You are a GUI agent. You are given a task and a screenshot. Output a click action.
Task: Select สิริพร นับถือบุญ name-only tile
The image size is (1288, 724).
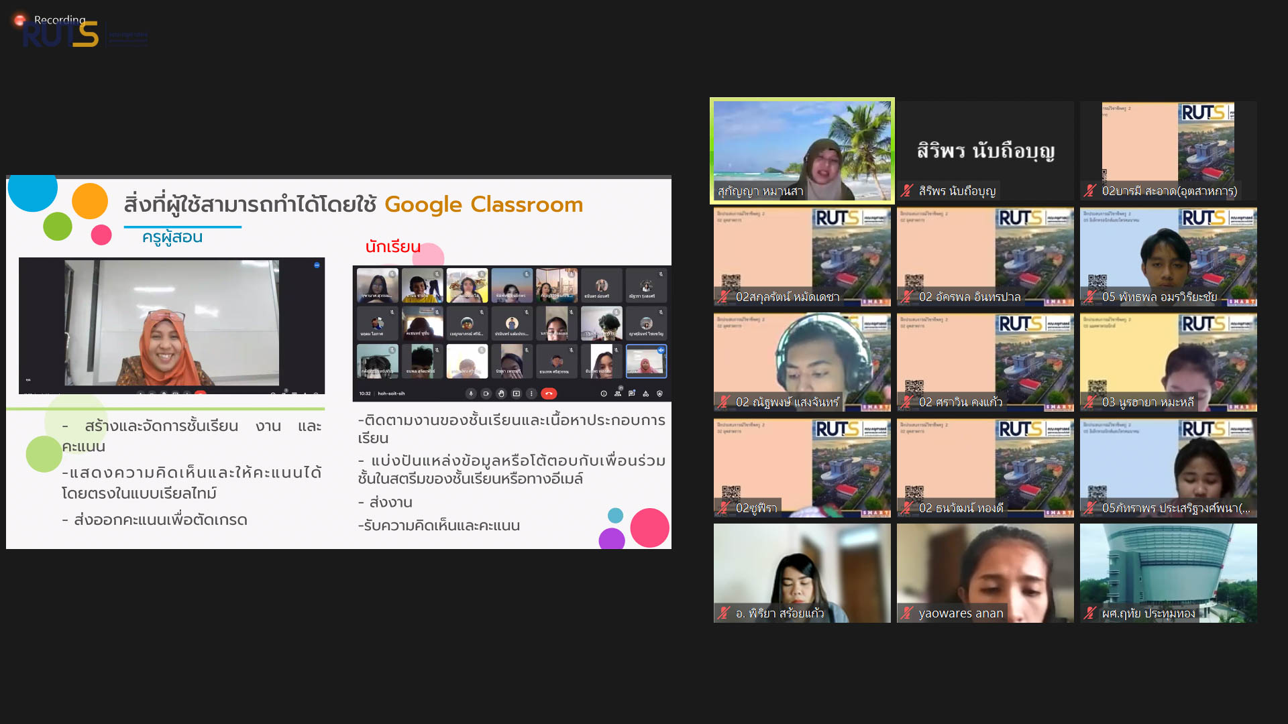click(x=985, y=151)
